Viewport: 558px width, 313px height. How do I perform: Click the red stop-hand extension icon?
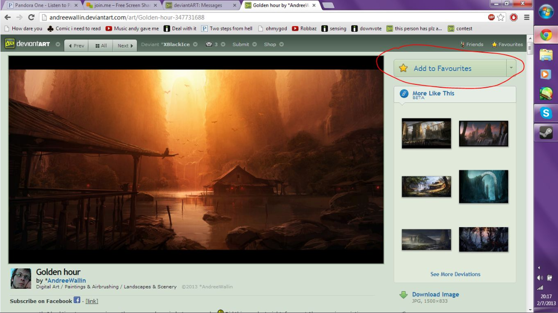(513, 17)
